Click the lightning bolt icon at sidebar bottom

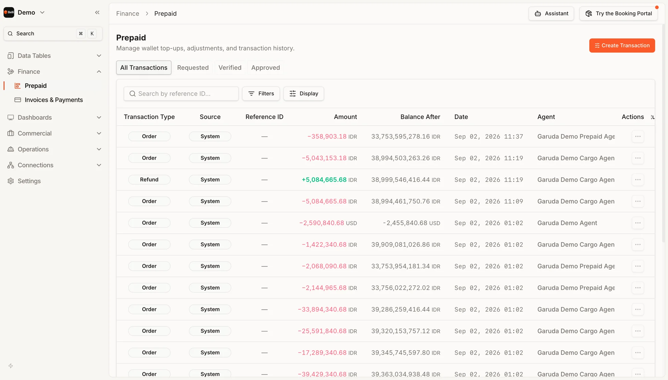click(11, 366)
